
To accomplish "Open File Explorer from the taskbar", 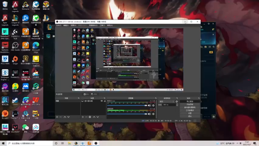I will [x=69, y=143].
